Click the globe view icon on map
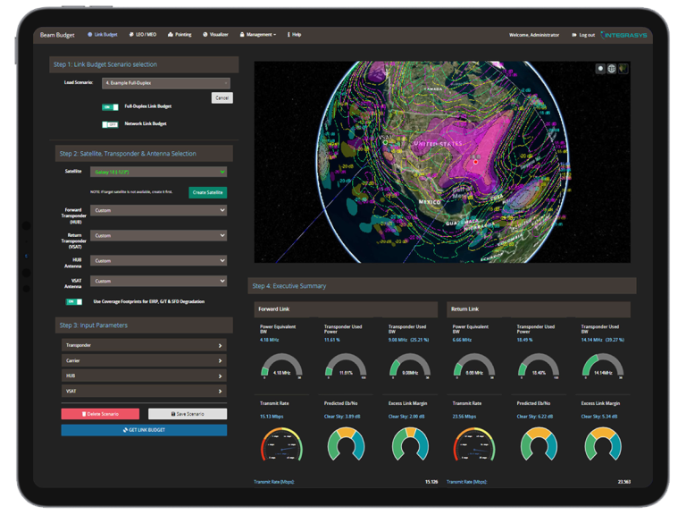The width and height of the screenshot is (686, 515). point(612,69)
